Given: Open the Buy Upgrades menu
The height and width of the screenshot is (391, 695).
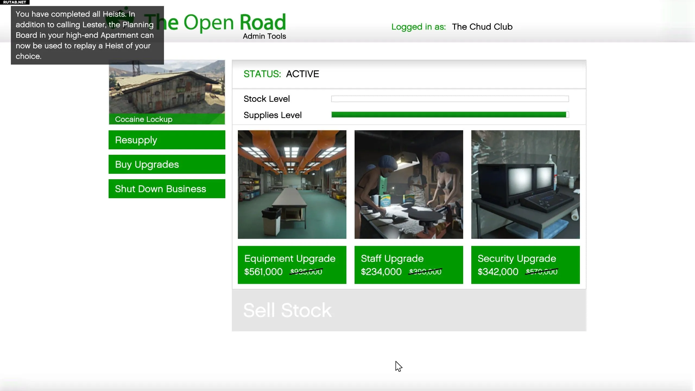Looking at the screenshot, I should (167, 164).
